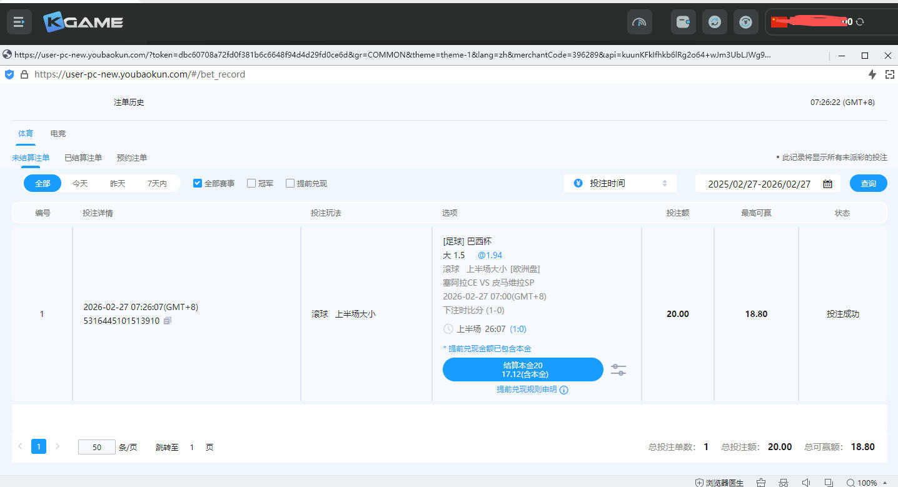
Task: Refresh the balance next to the flag
Action: (860, 22)
